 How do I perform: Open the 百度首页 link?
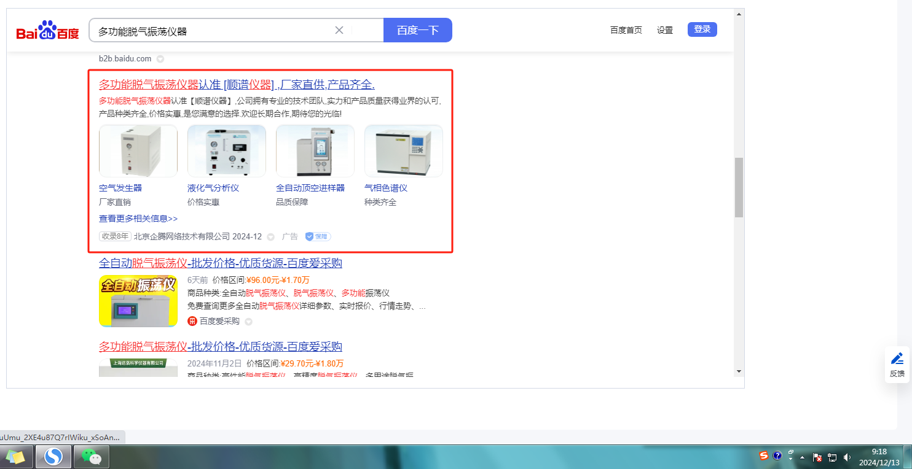tap(626, 30)
